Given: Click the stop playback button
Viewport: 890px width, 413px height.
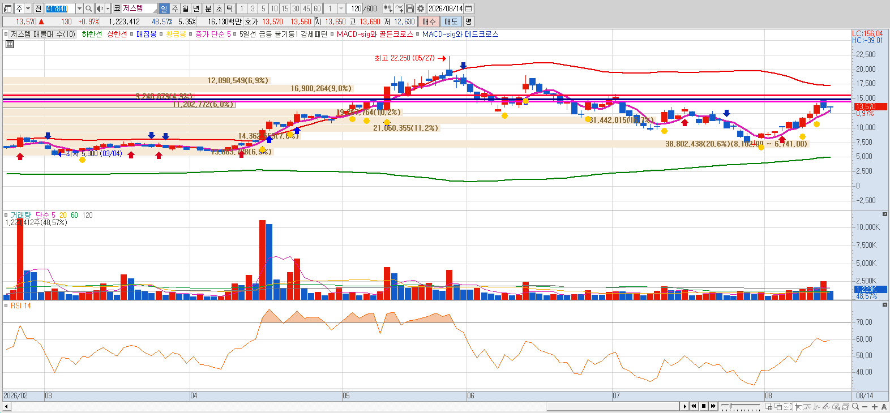Looking at the screenshot, I should click(x=704, y=406).
